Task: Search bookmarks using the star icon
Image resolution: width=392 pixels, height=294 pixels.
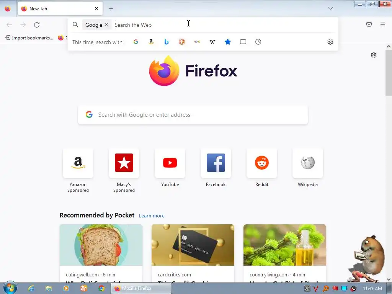Action: coord(228,42)
